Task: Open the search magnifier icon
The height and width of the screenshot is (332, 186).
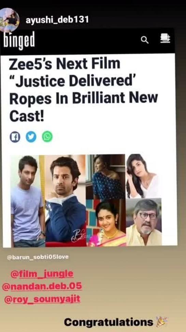Action: tap(145, 40)
